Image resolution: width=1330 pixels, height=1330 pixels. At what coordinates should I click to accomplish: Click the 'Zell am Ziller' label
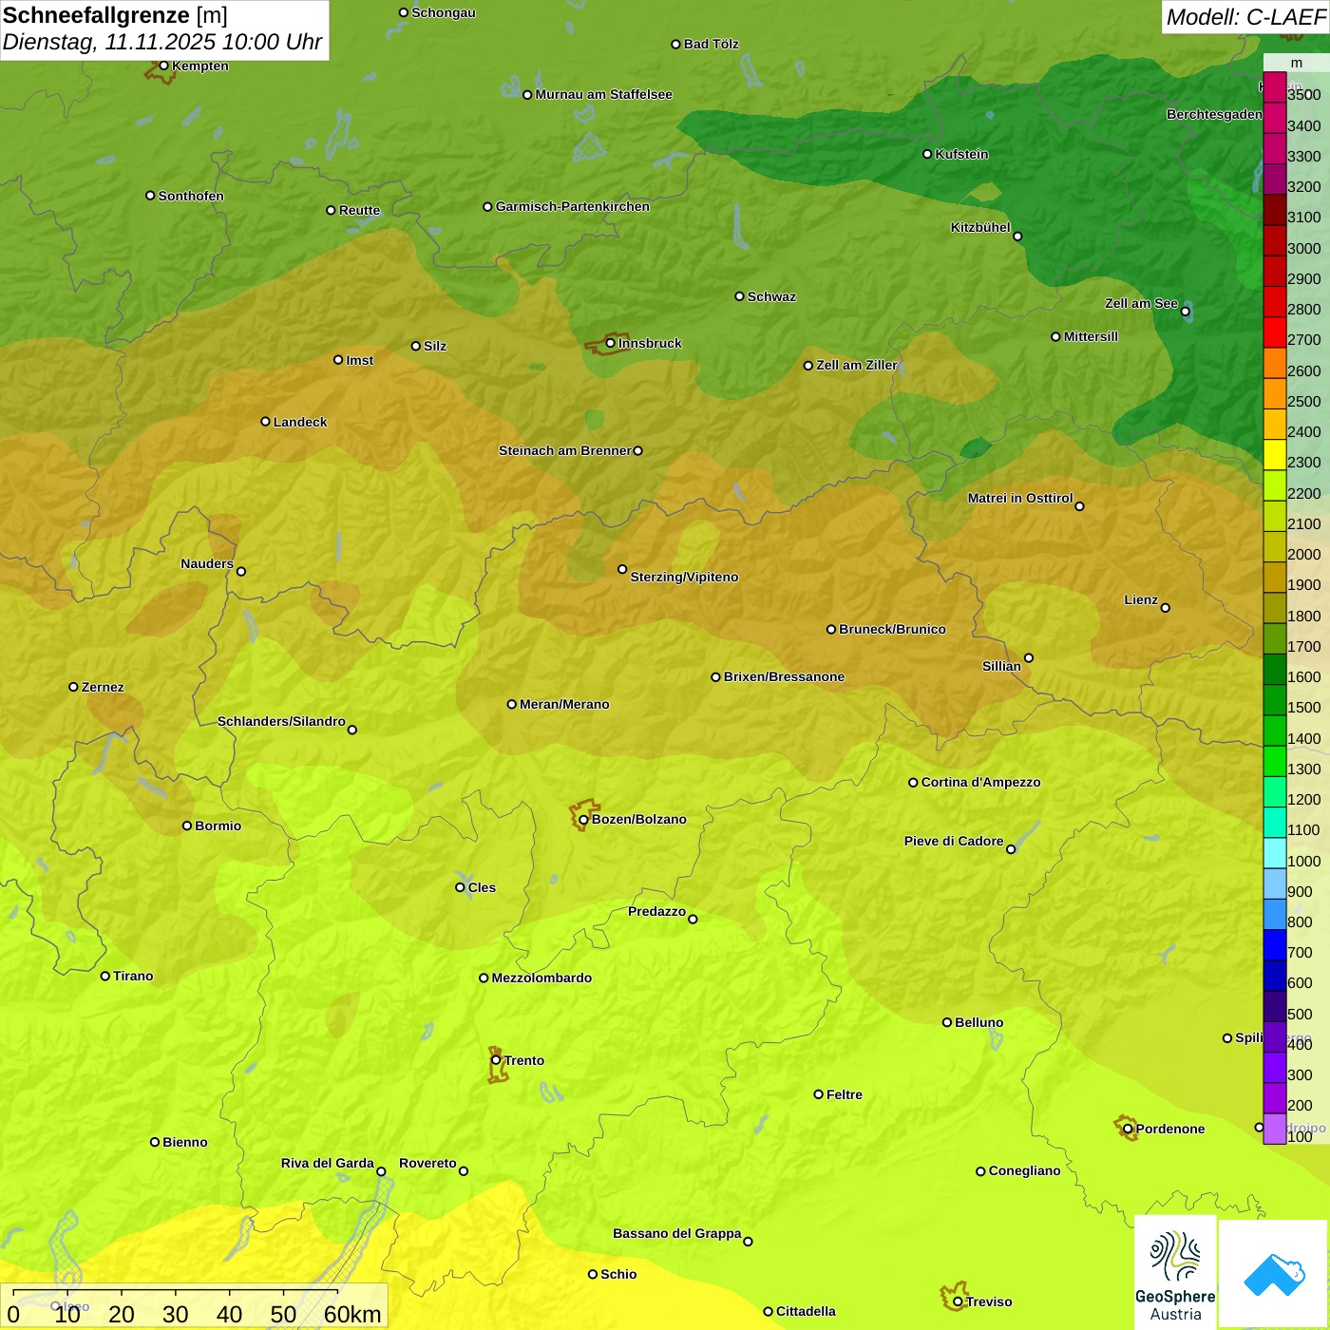pos(857,365)
